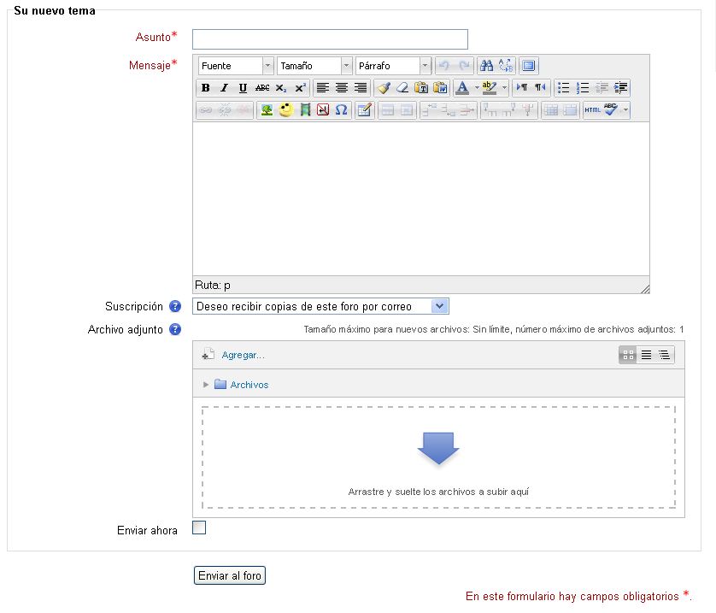The image size is (716, 613).
Task: Check the Enviar ahora checkbox
Action: [x=199, y=528]
